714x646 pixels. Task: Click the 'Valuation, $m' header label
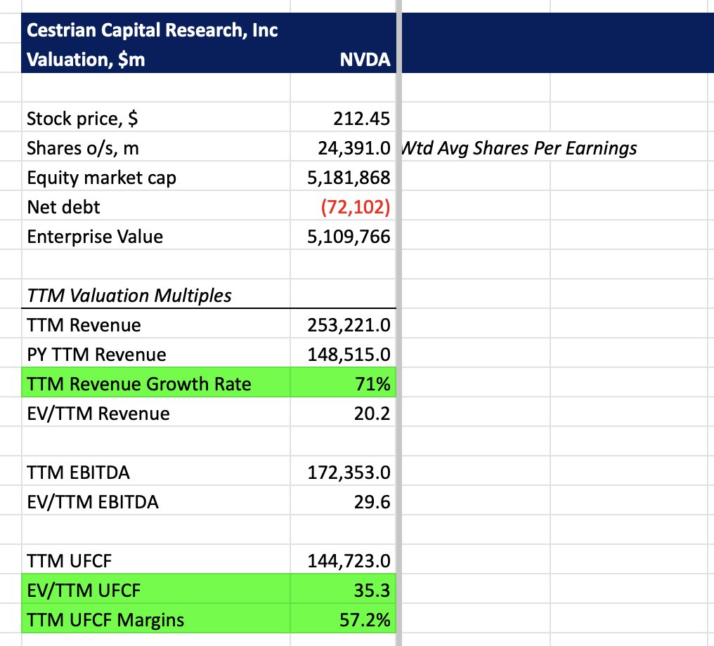point(86,60)
